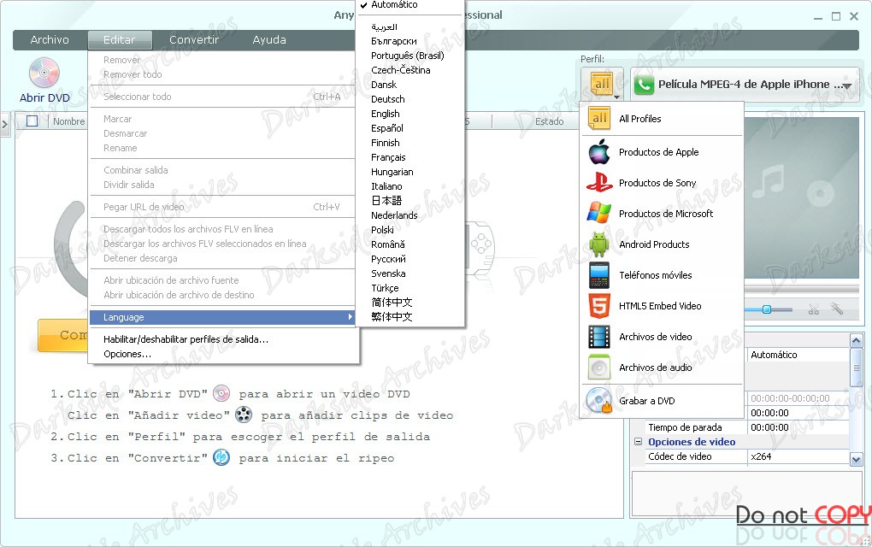Click the film reel icon beside "Añadir video"
Viewport: 872px width, 547px height.
tap(244, 415)
